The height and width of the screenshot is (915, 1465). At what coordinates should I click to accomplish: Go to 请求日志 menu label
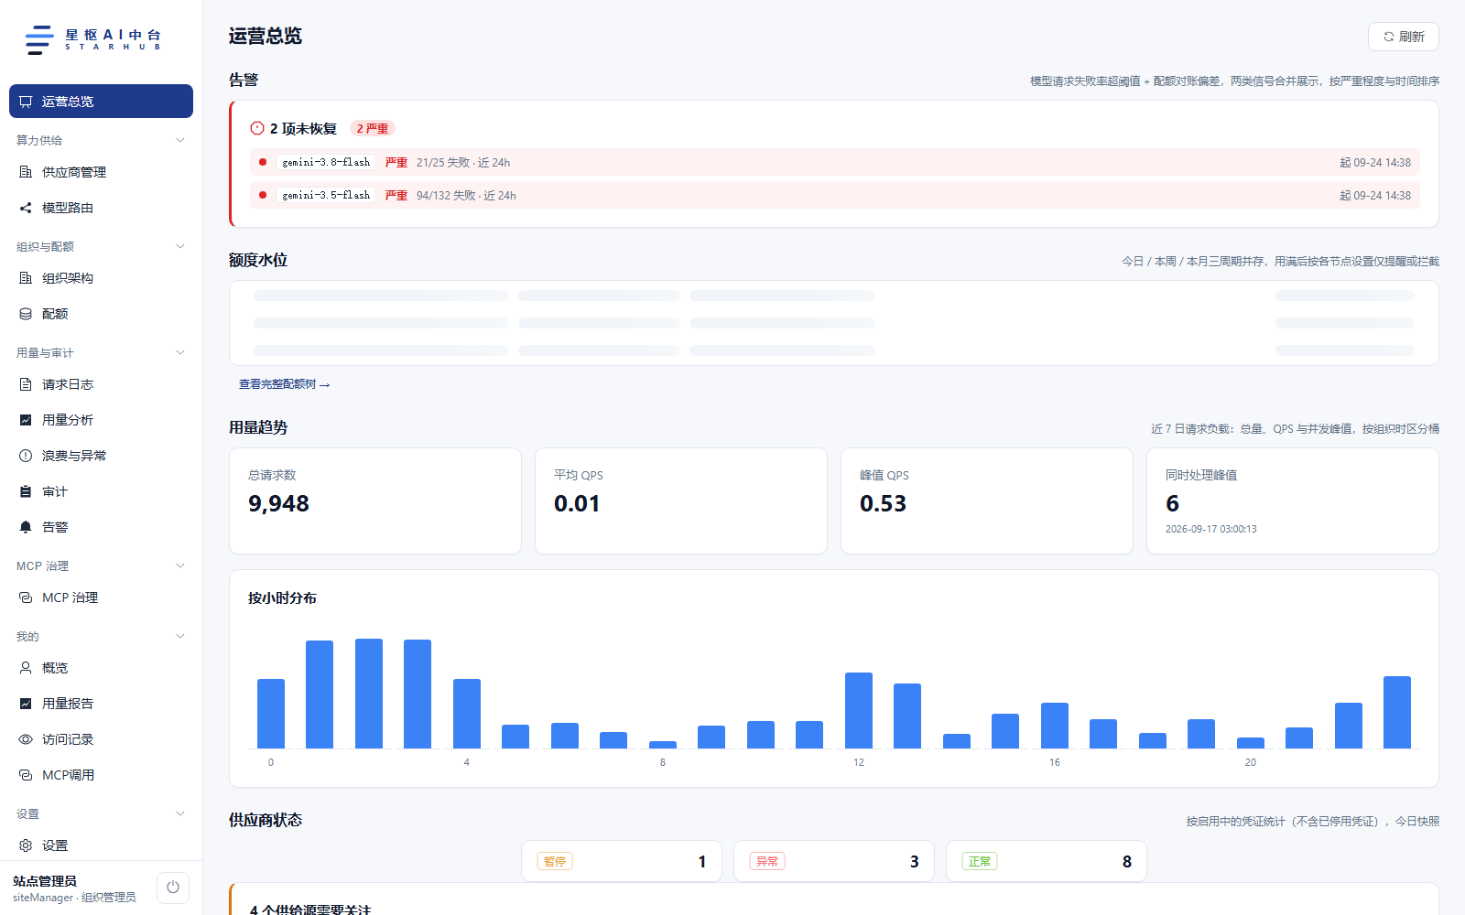pyautogui.click(x=68, y=384)
